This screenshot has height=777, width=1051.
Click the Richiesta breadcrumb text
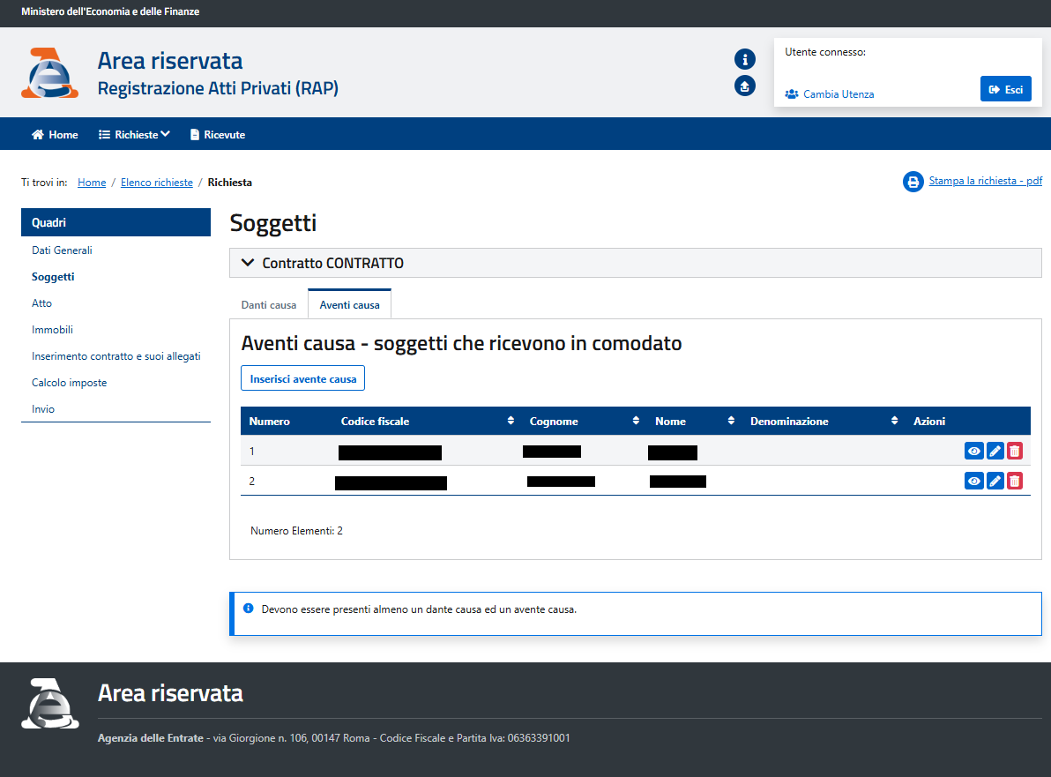coord(230,183)
